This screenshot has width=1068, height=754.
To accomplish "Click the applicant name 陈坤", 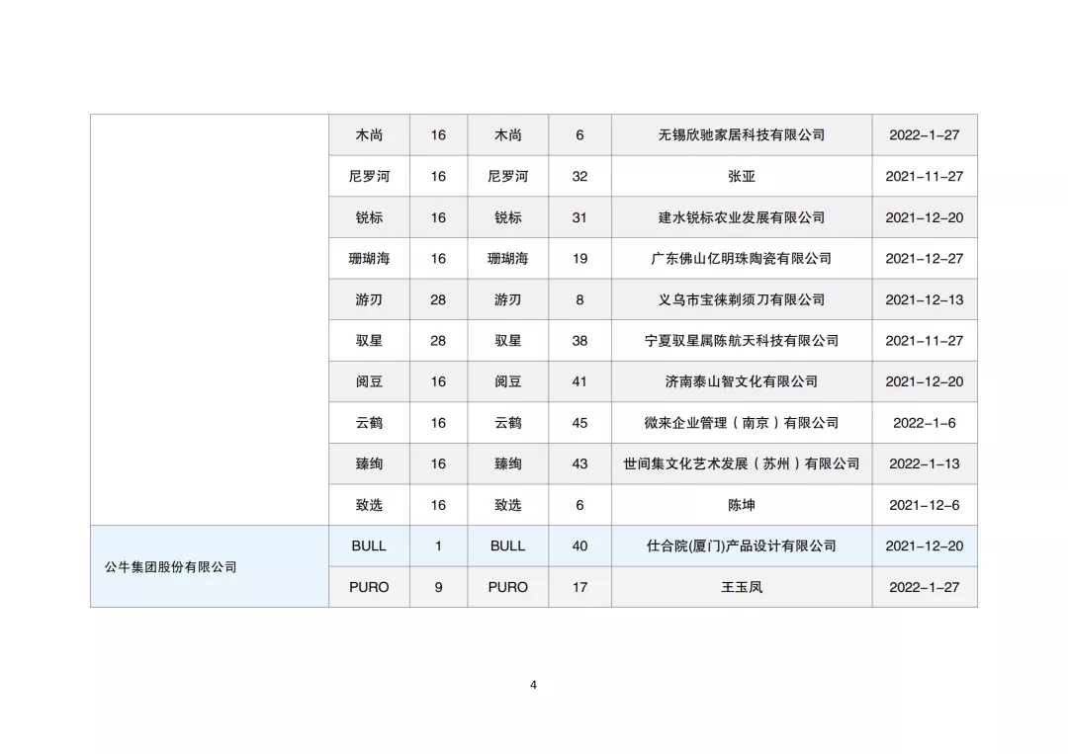I will click(741, 505).
